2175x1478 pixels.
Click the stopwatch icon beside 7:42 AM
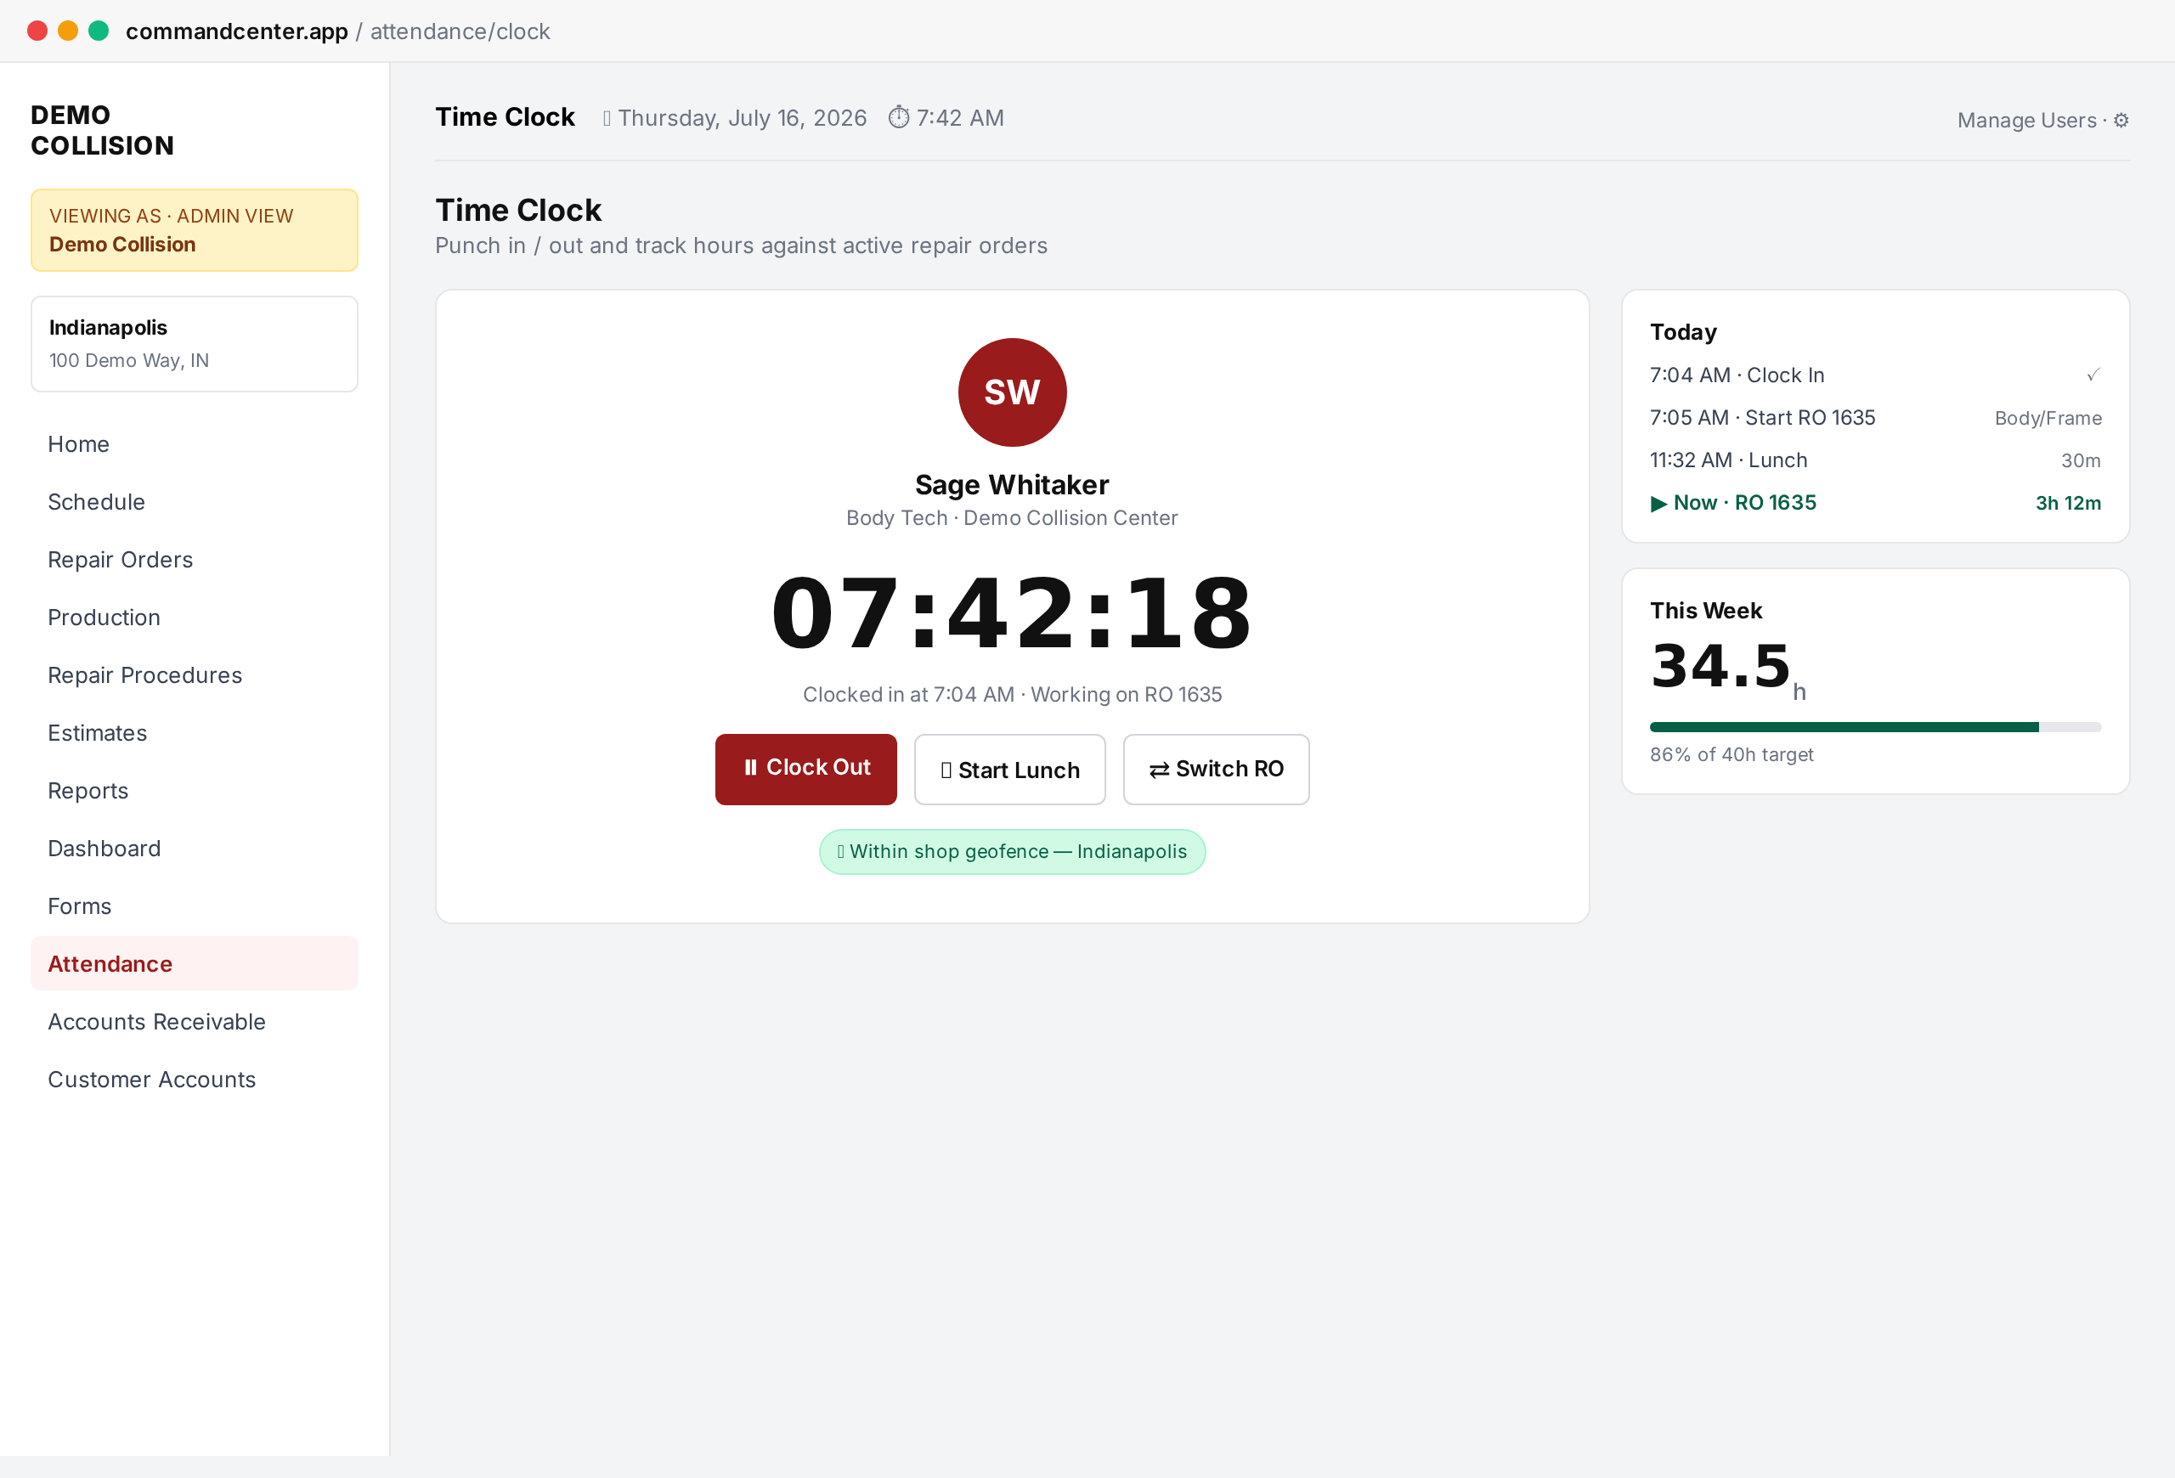(x=898, y=118)
